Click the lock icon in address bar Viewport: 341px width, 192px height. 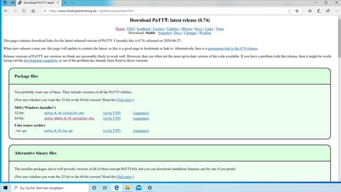click(x=45, y=11)
